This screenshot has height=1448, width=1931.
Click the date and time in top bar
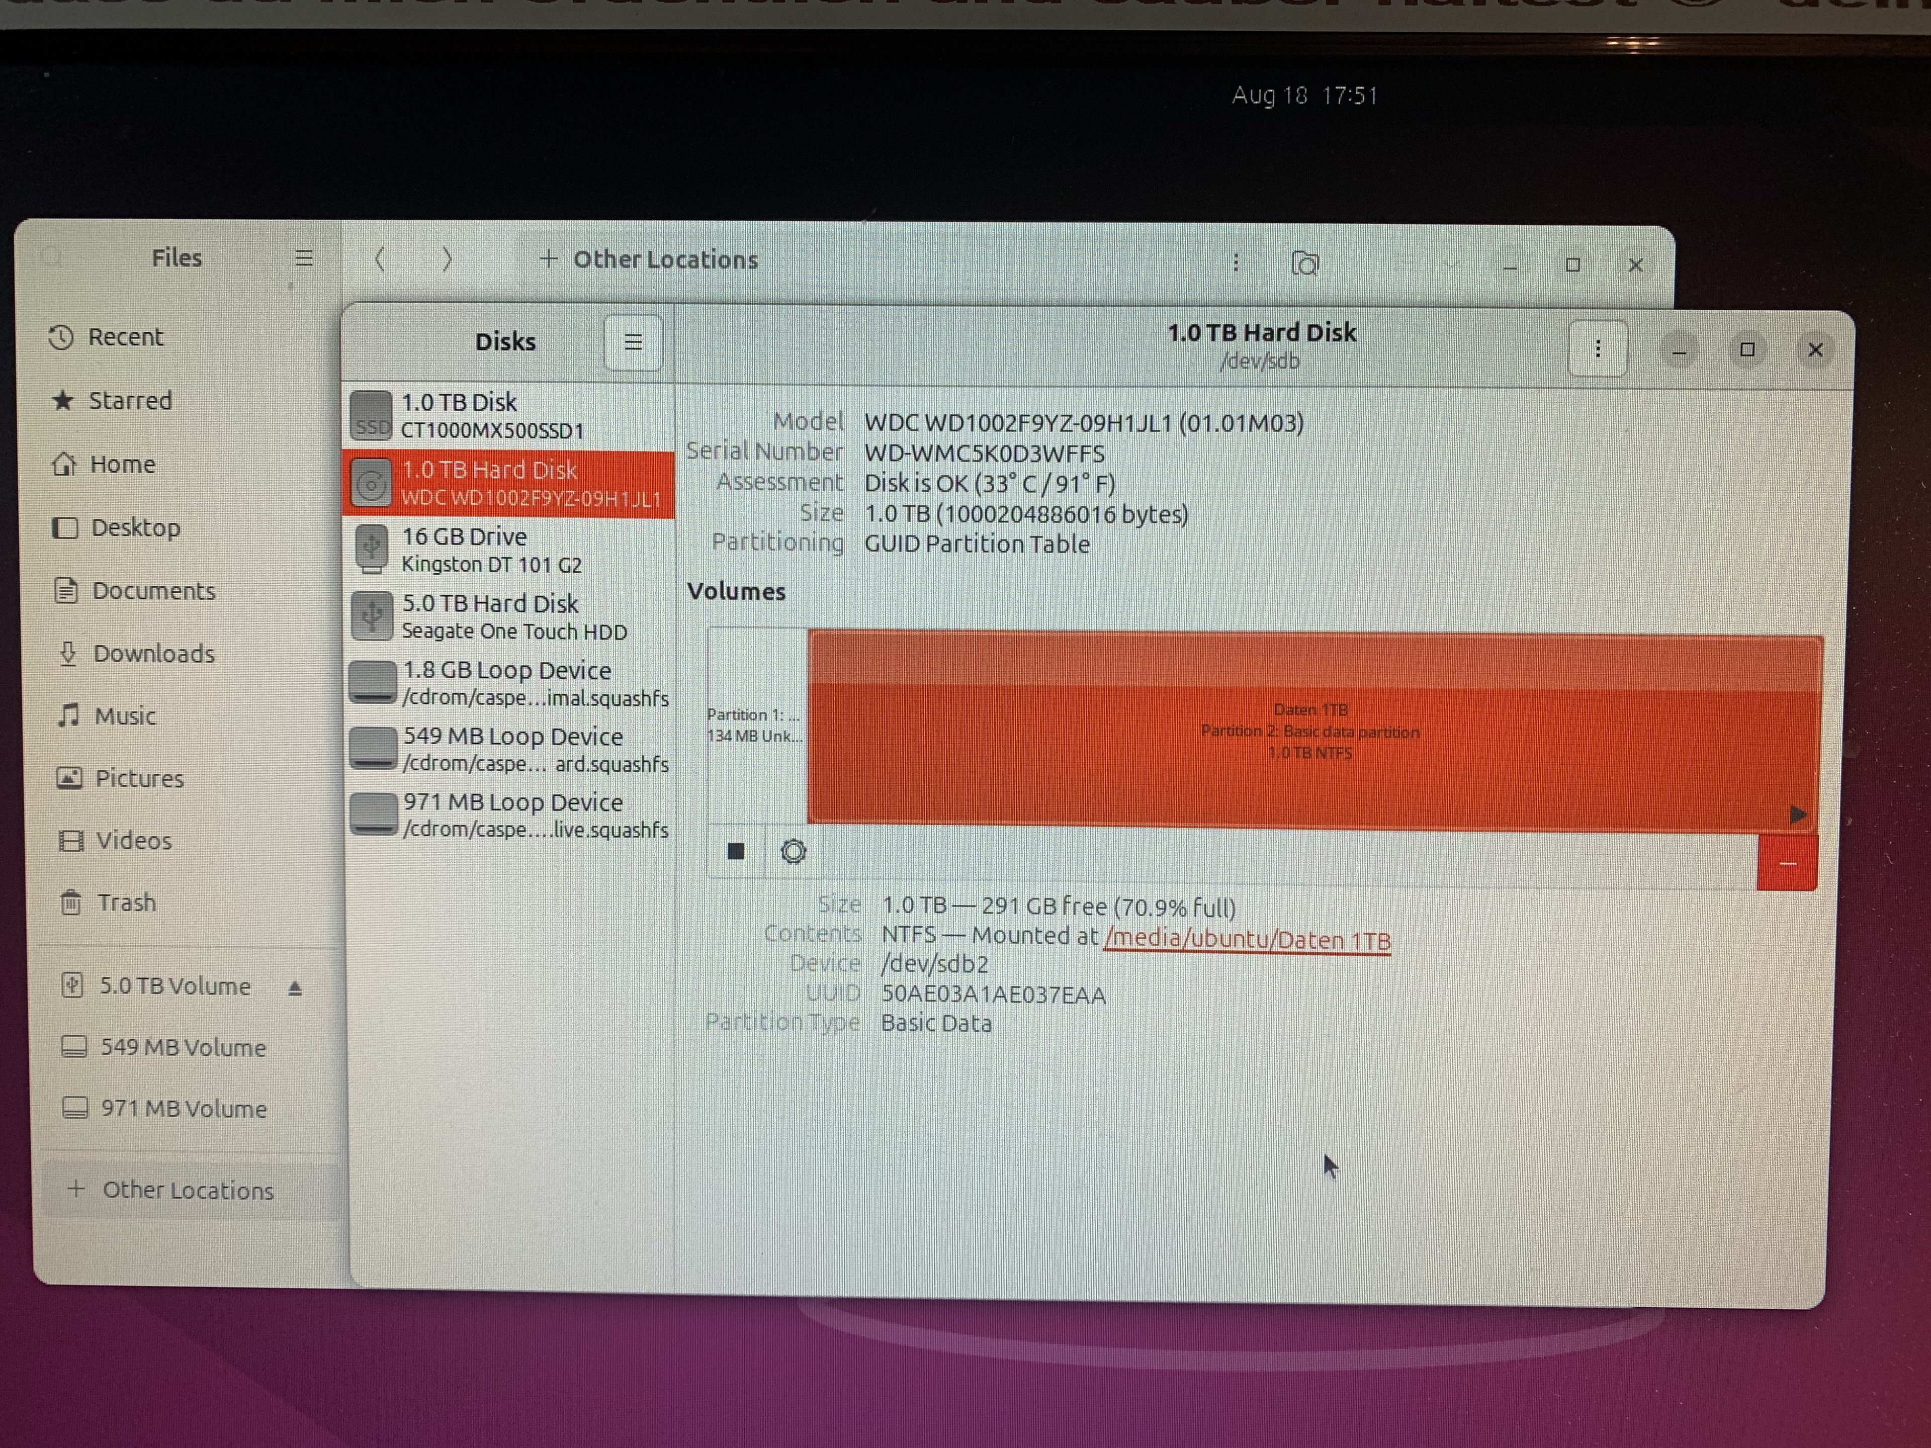[x=1304, y=96]
